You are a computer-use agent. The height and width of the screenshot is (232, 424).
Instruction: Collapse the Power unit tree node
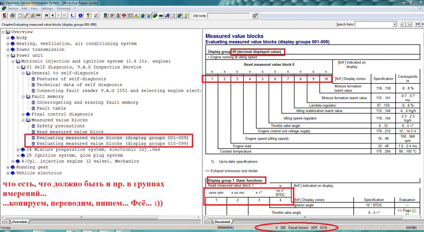click(x=8, y=55)
